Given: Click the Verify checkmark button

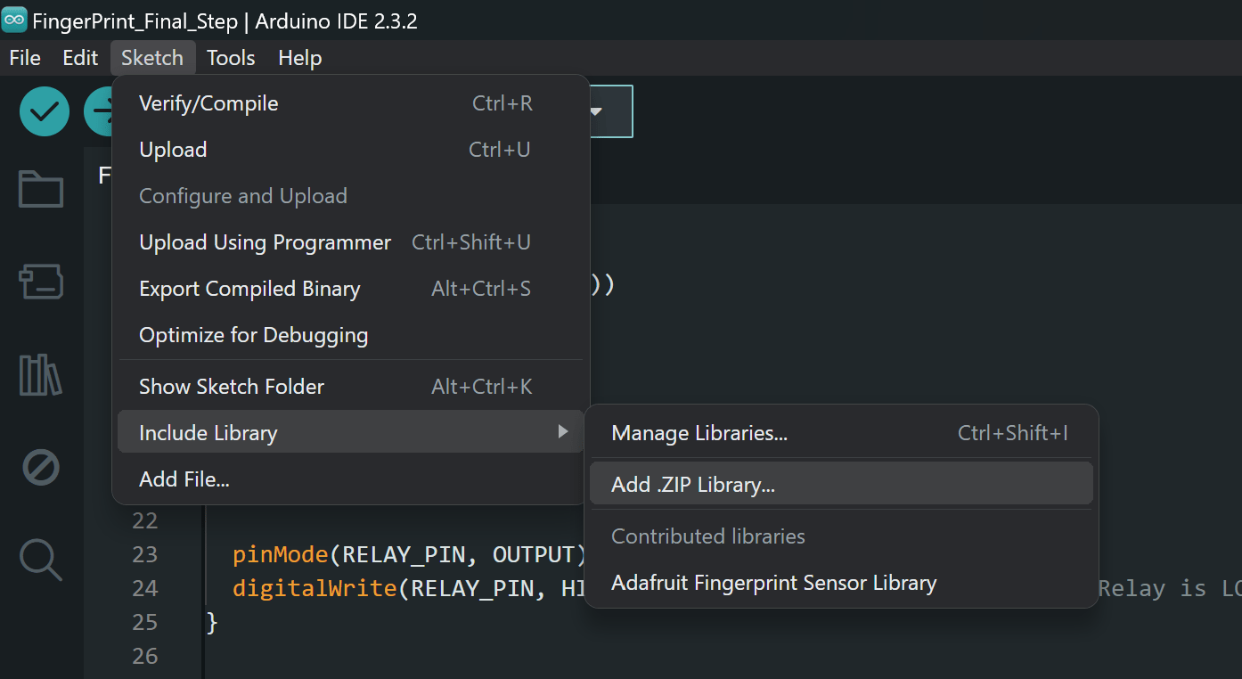Looking at the screenshot, I should (x=45, y=111).
